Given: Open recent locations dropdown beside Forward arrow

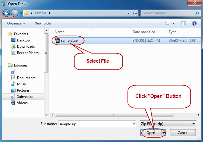Looking at the screenshot, I should (x=21, y=13).
